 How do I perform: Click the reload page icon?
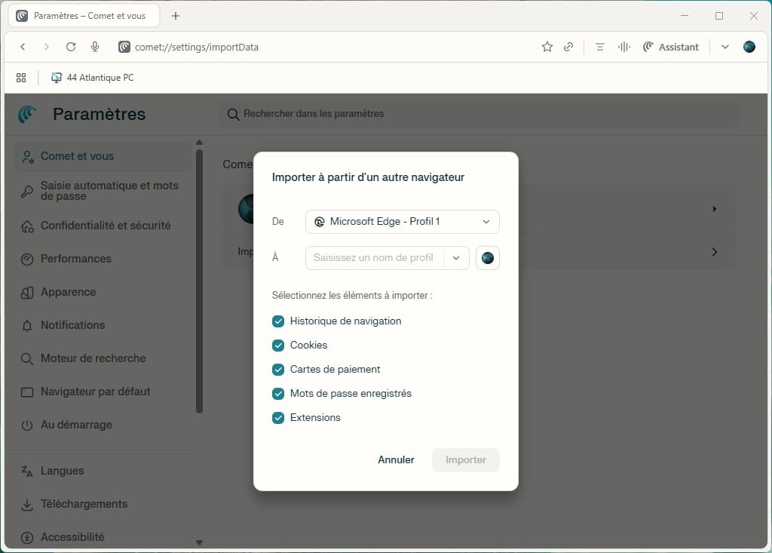click(x=71, y=47)
